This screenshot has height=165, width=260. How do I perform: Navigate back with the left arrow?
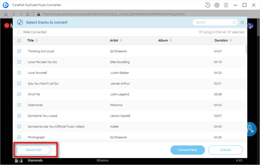[14, 14]
